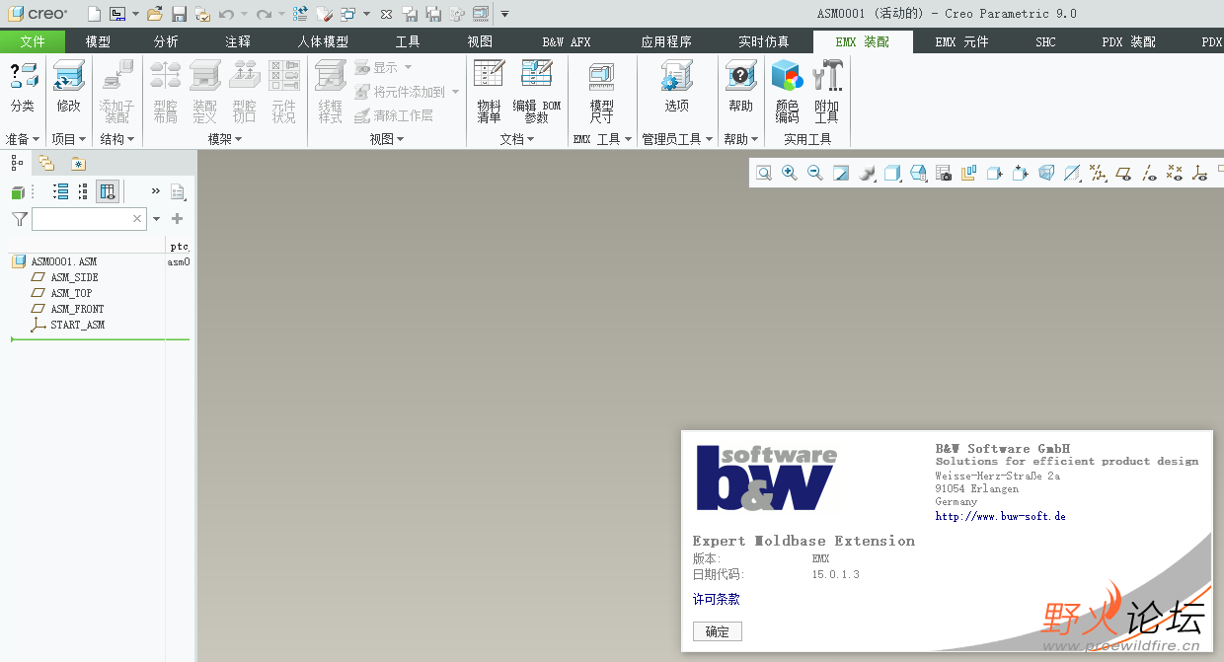Click the Repaint icon in graphics toolbar
Screen dimensions: 1224x662
click(x=841, y=174)
